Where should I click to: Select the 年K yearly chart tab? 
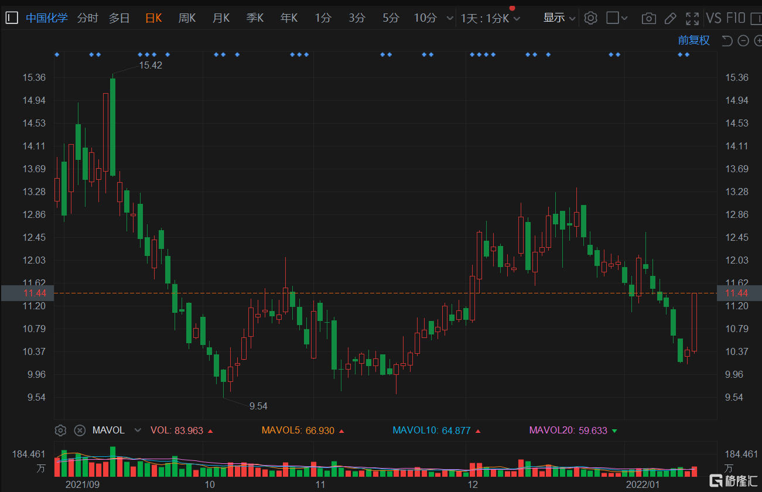(x=289, y=18)
